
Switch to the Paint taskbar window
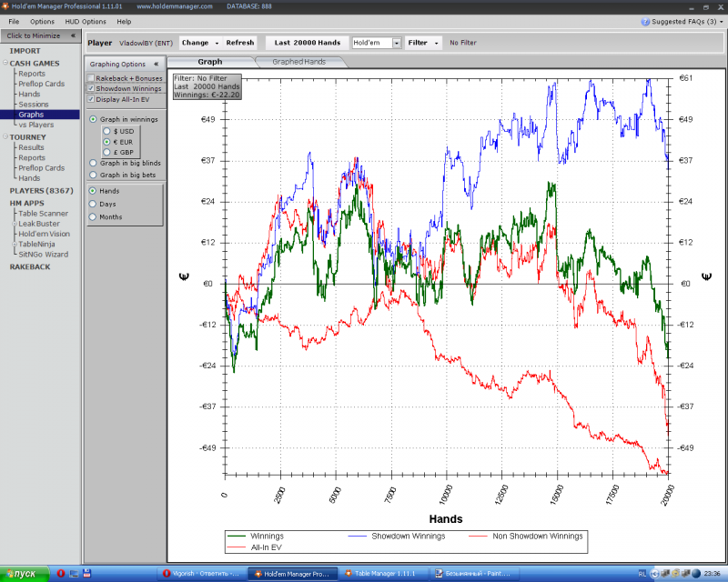476,574
